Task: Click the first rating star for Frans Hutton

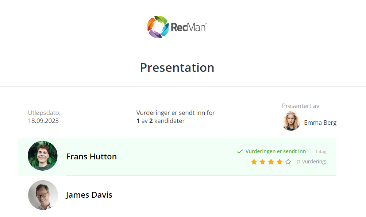Action: 254,162
